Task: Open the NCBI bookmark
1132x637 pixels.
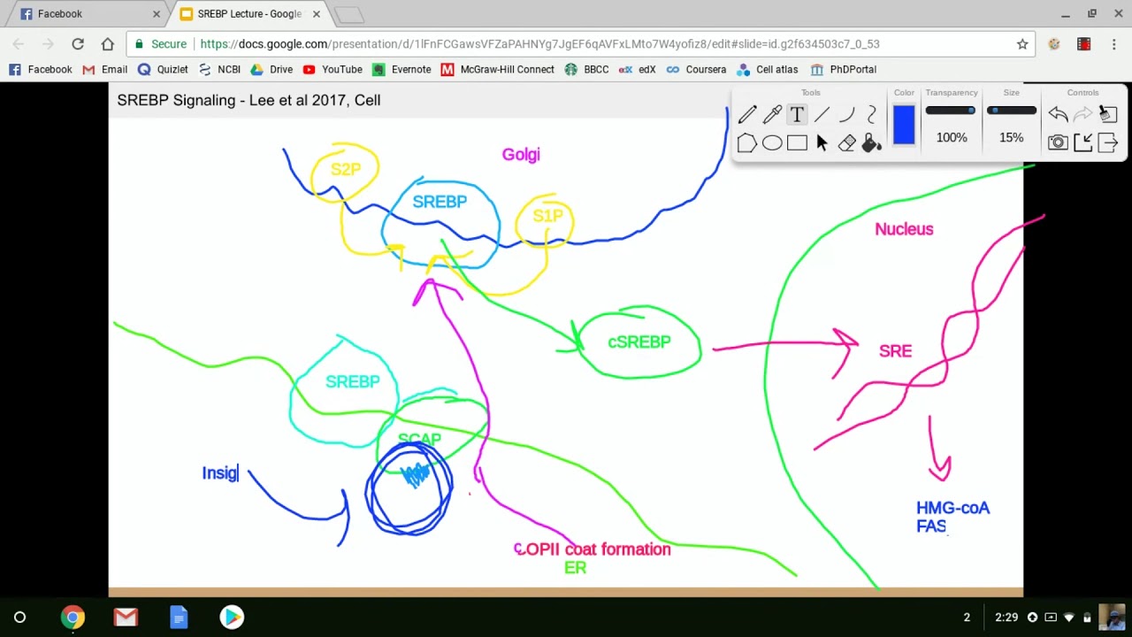Action: (219, 69)
